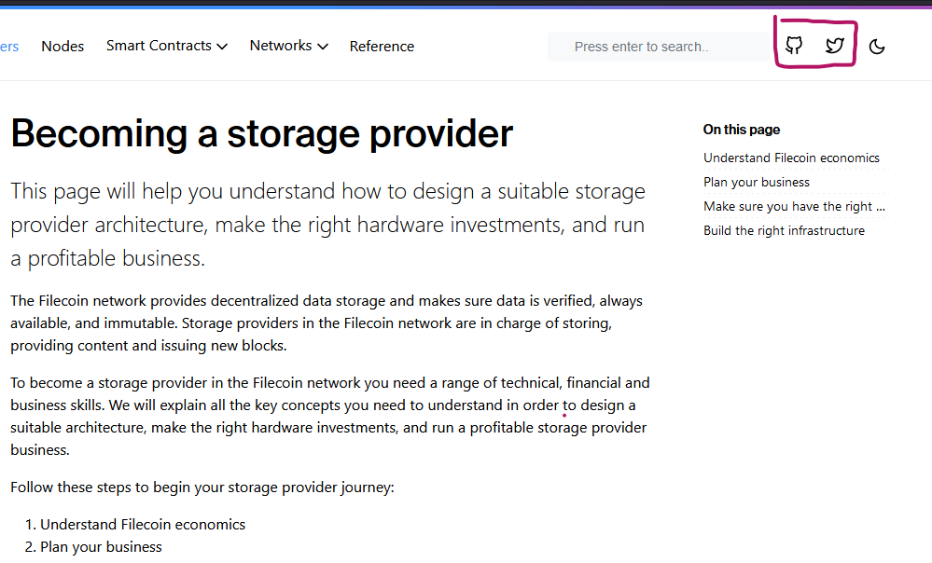Open the Twitter bird icon link
This screenshot has width=932, height=563.
tap(835, 45)
